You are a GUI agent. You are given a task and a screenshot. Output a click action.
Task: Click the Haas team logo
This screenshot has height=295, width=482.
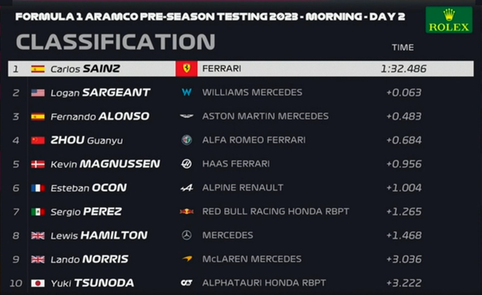(186, 164)
